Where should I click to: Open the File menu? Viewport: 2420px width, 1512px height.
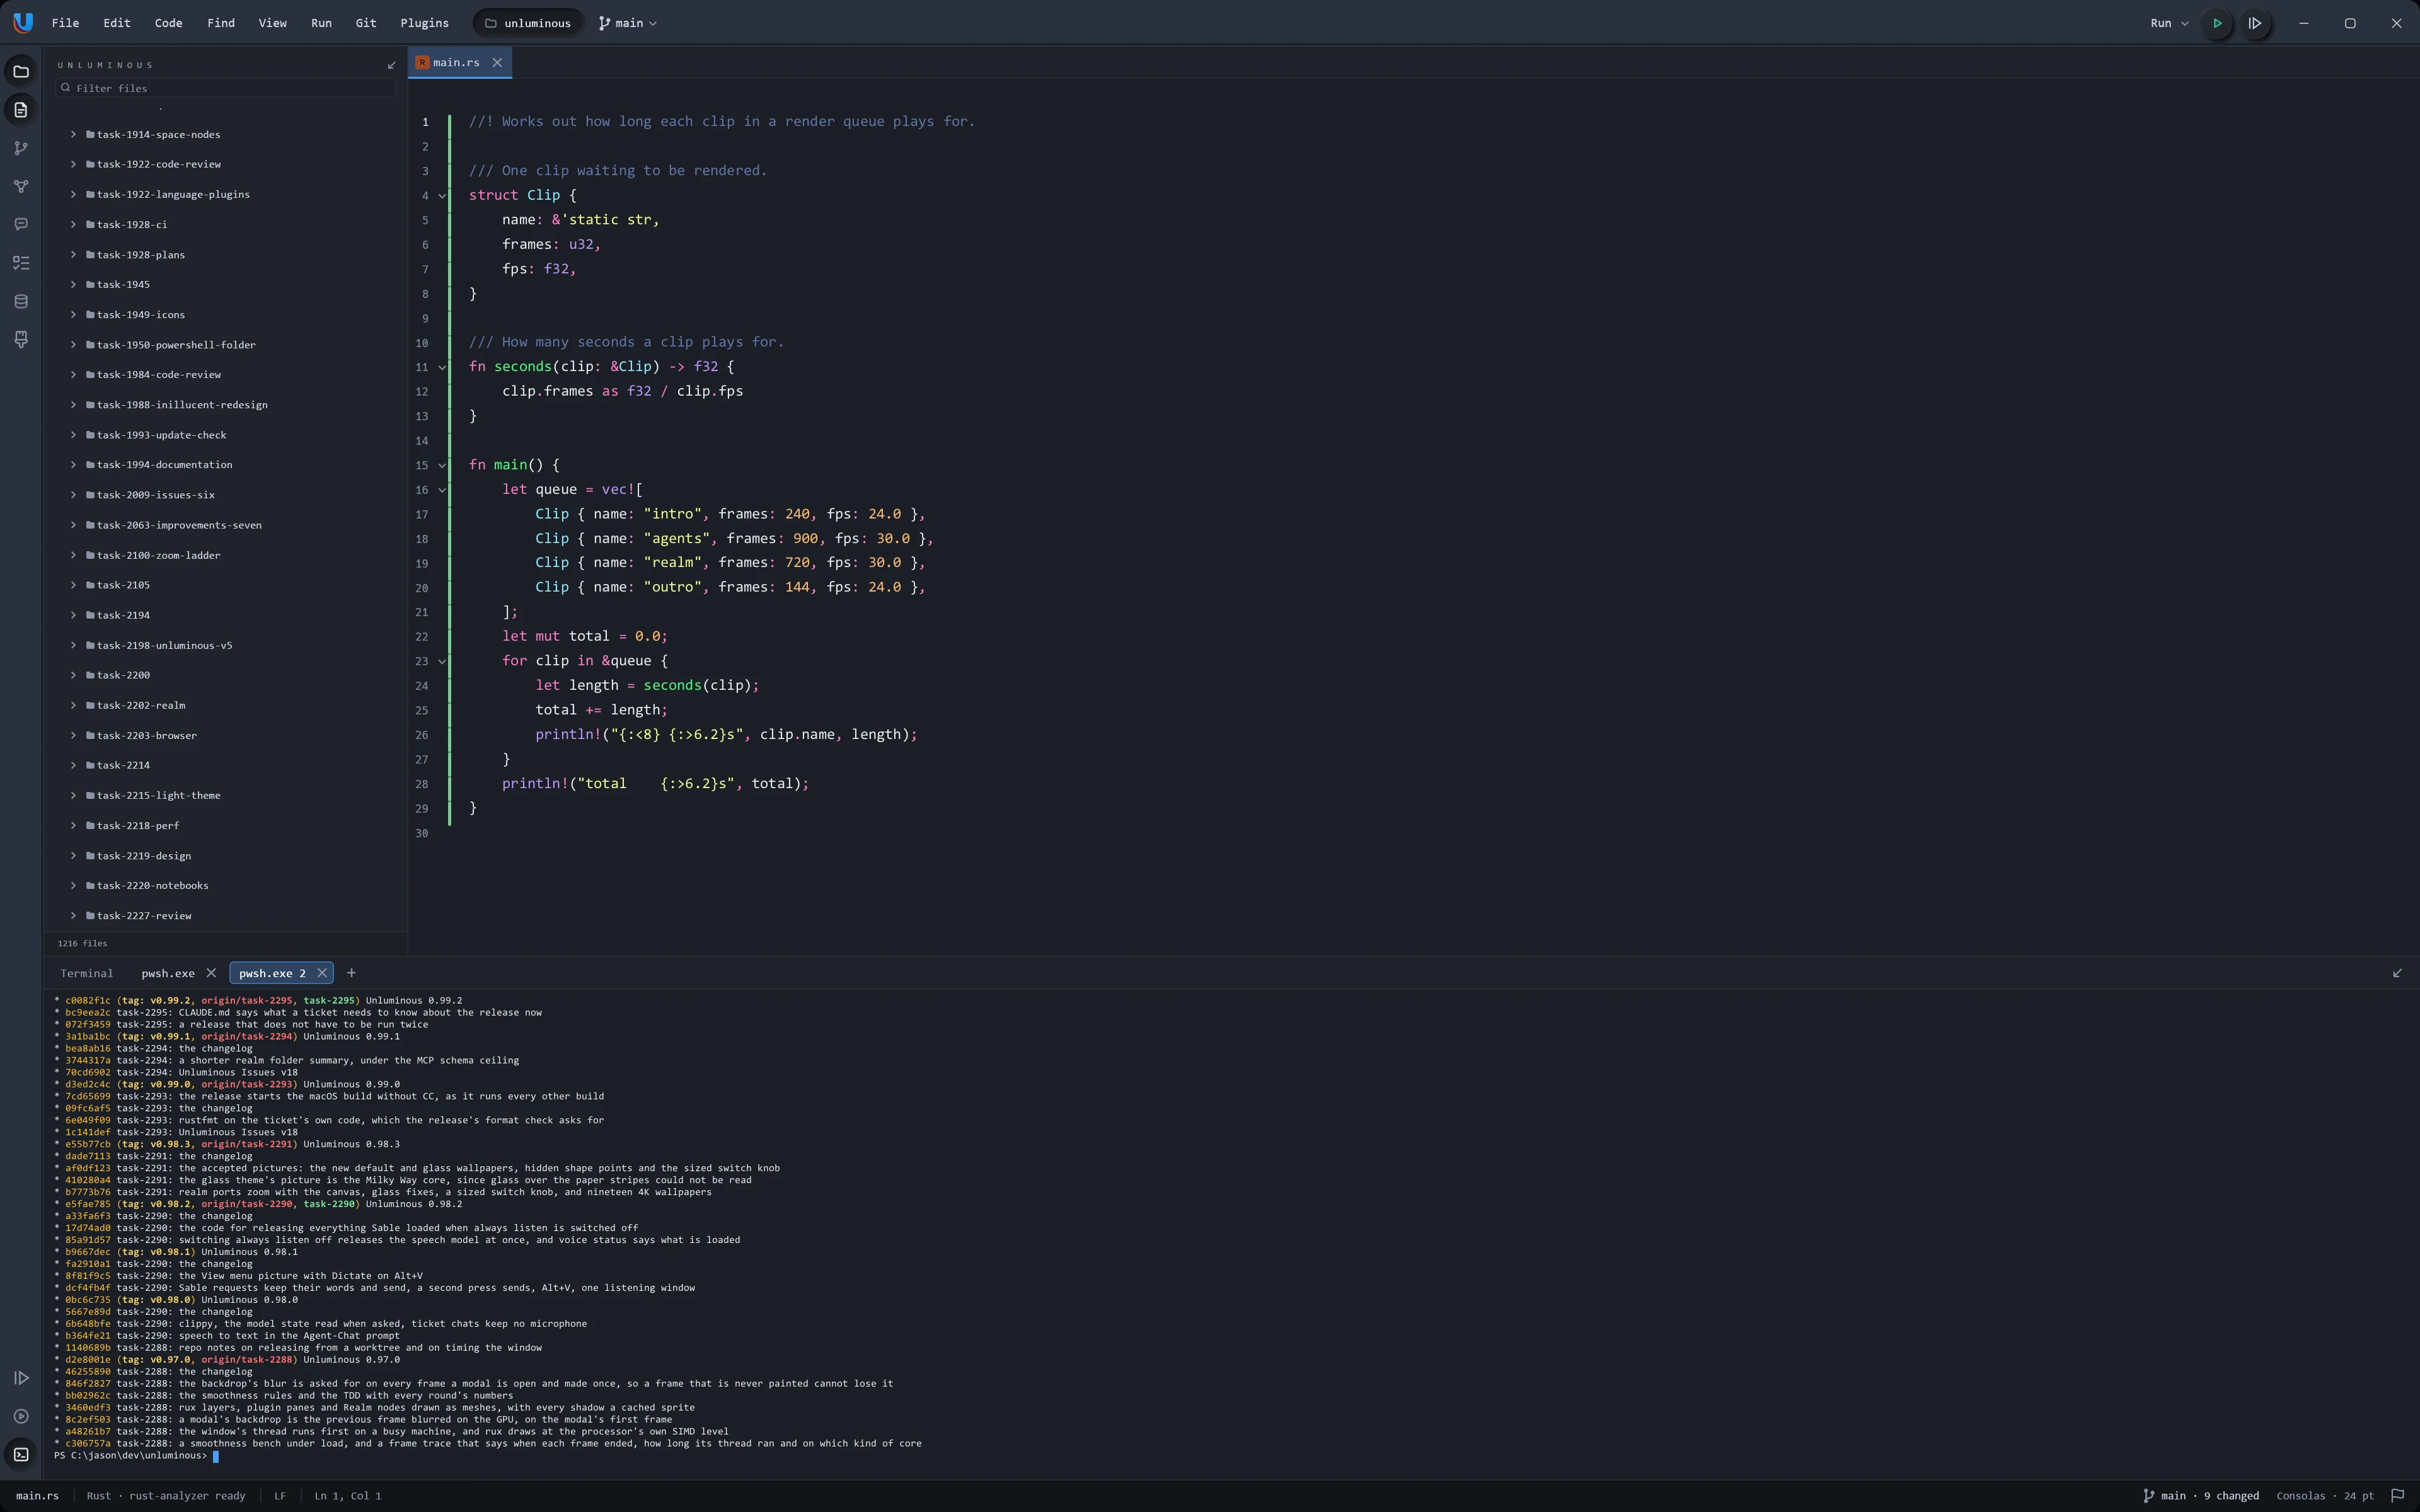(x=65, y=23)
